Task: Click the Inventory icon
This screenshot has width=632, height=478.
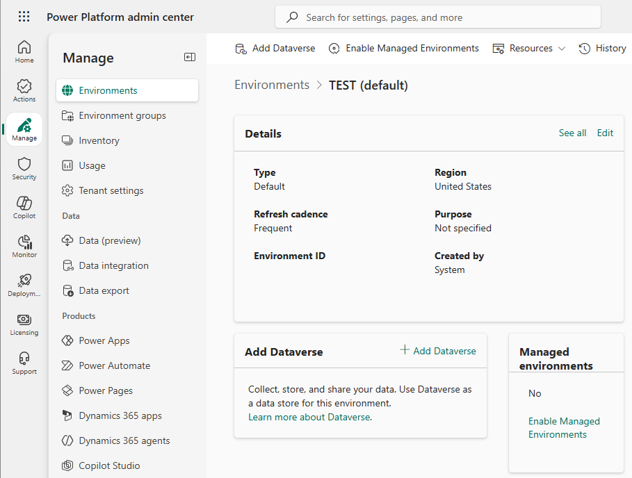Action: click(x=67, y=140)
